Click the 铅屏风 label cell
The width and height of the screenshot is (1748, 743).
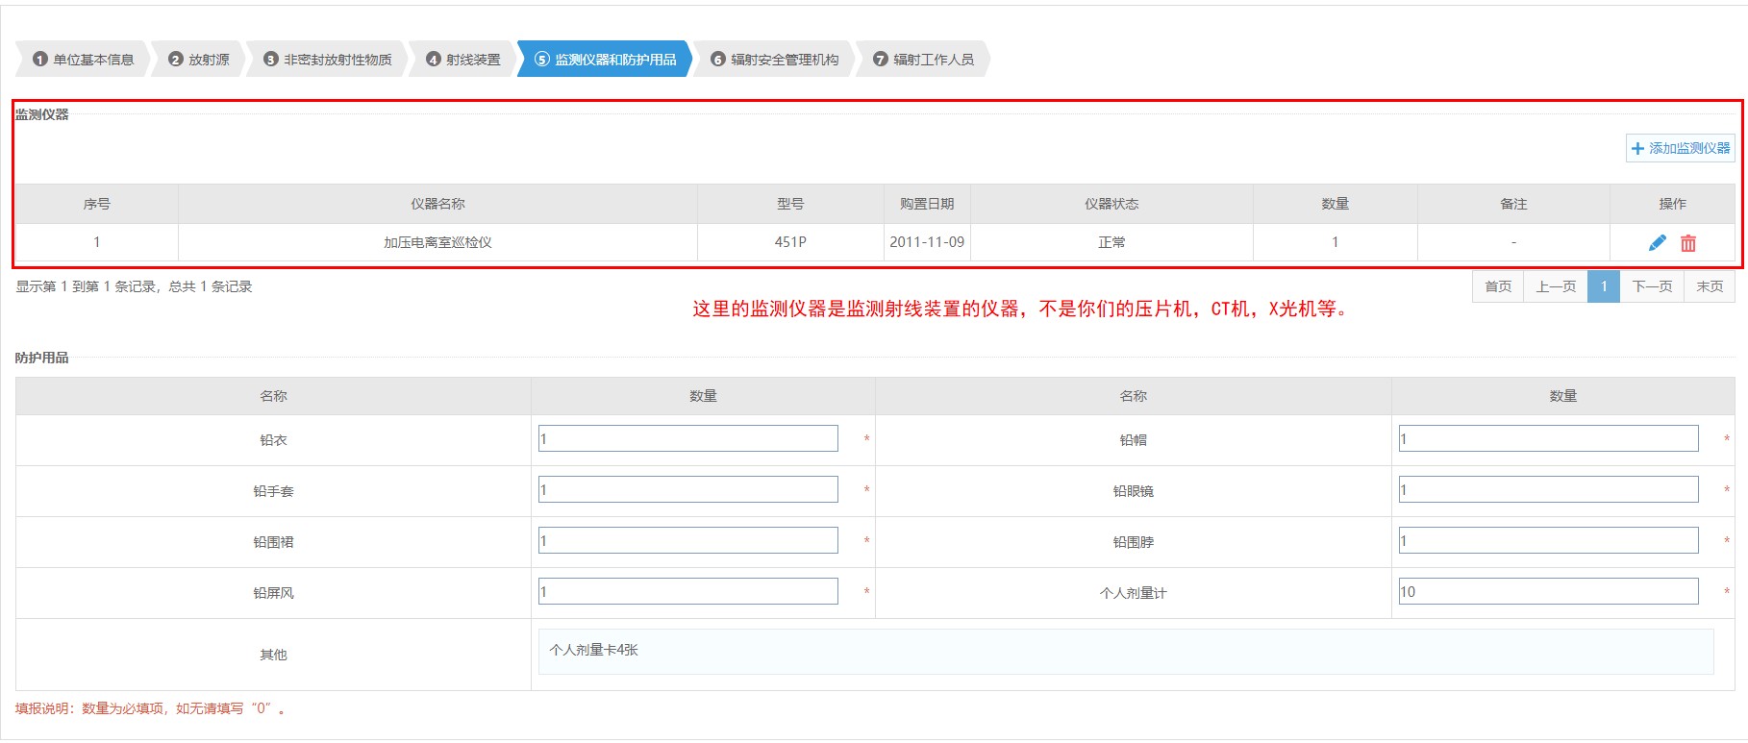tap(273, 593)
